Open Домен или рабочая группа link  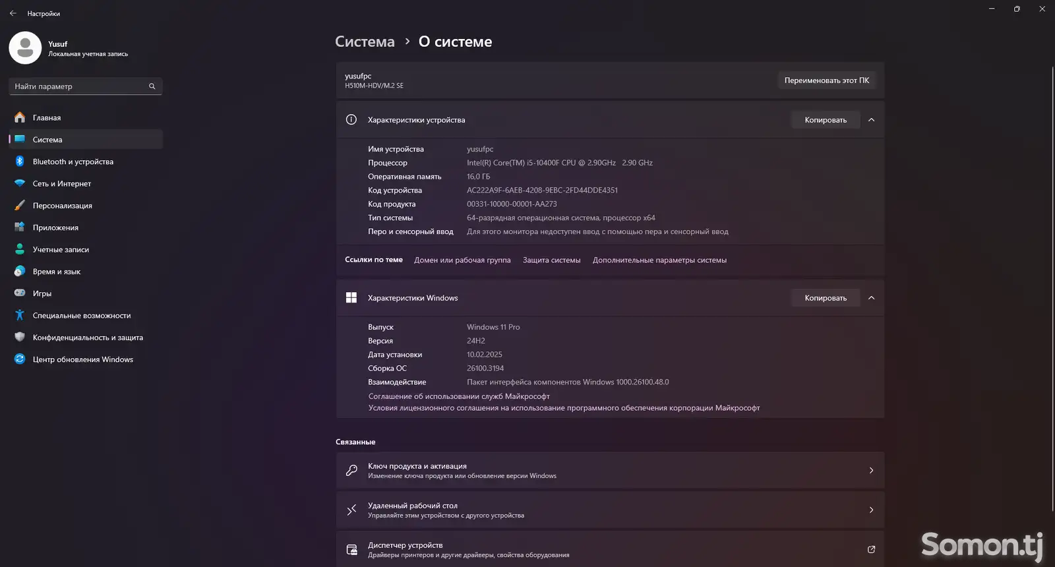point(462,260)
